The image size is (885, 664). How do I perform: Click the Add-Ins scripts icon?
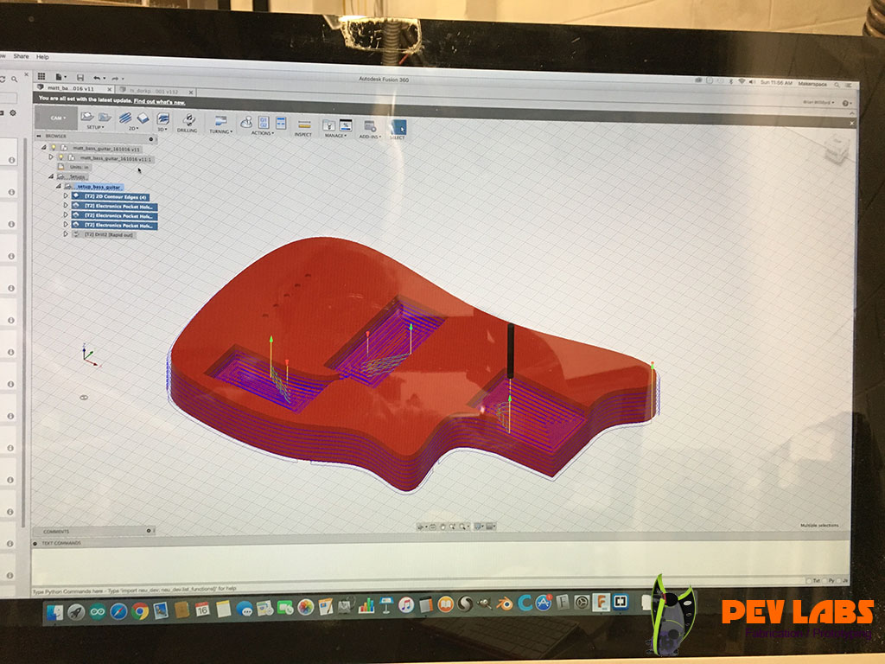[370, 126]
